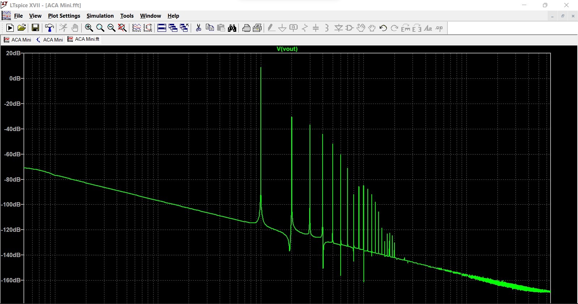The image size is (578, 304).
Task: Click the Zoom in magnifier icon
Action: [89, 28]
